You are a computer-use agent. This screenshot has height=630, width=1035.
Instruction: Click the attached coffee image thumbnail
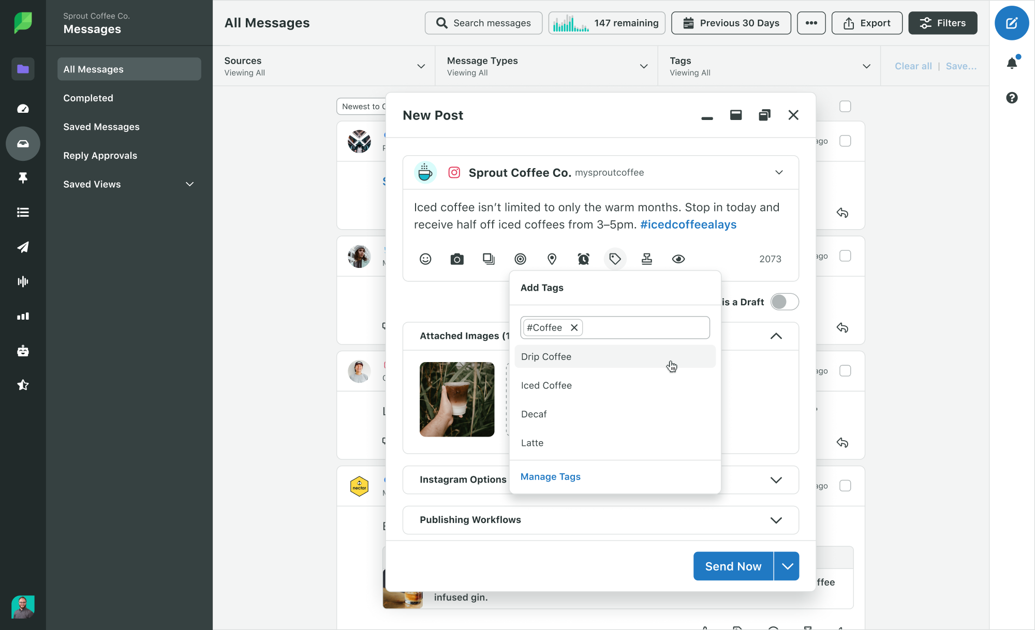(456, 399)
